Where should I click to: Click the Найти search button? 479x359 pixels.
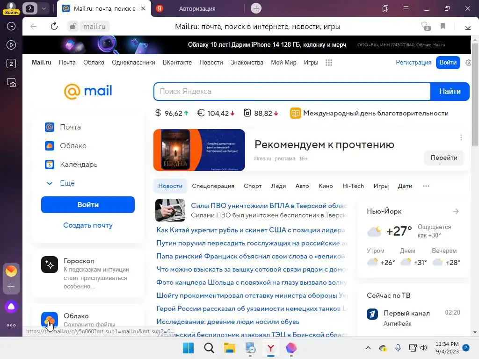coord(450,91)
